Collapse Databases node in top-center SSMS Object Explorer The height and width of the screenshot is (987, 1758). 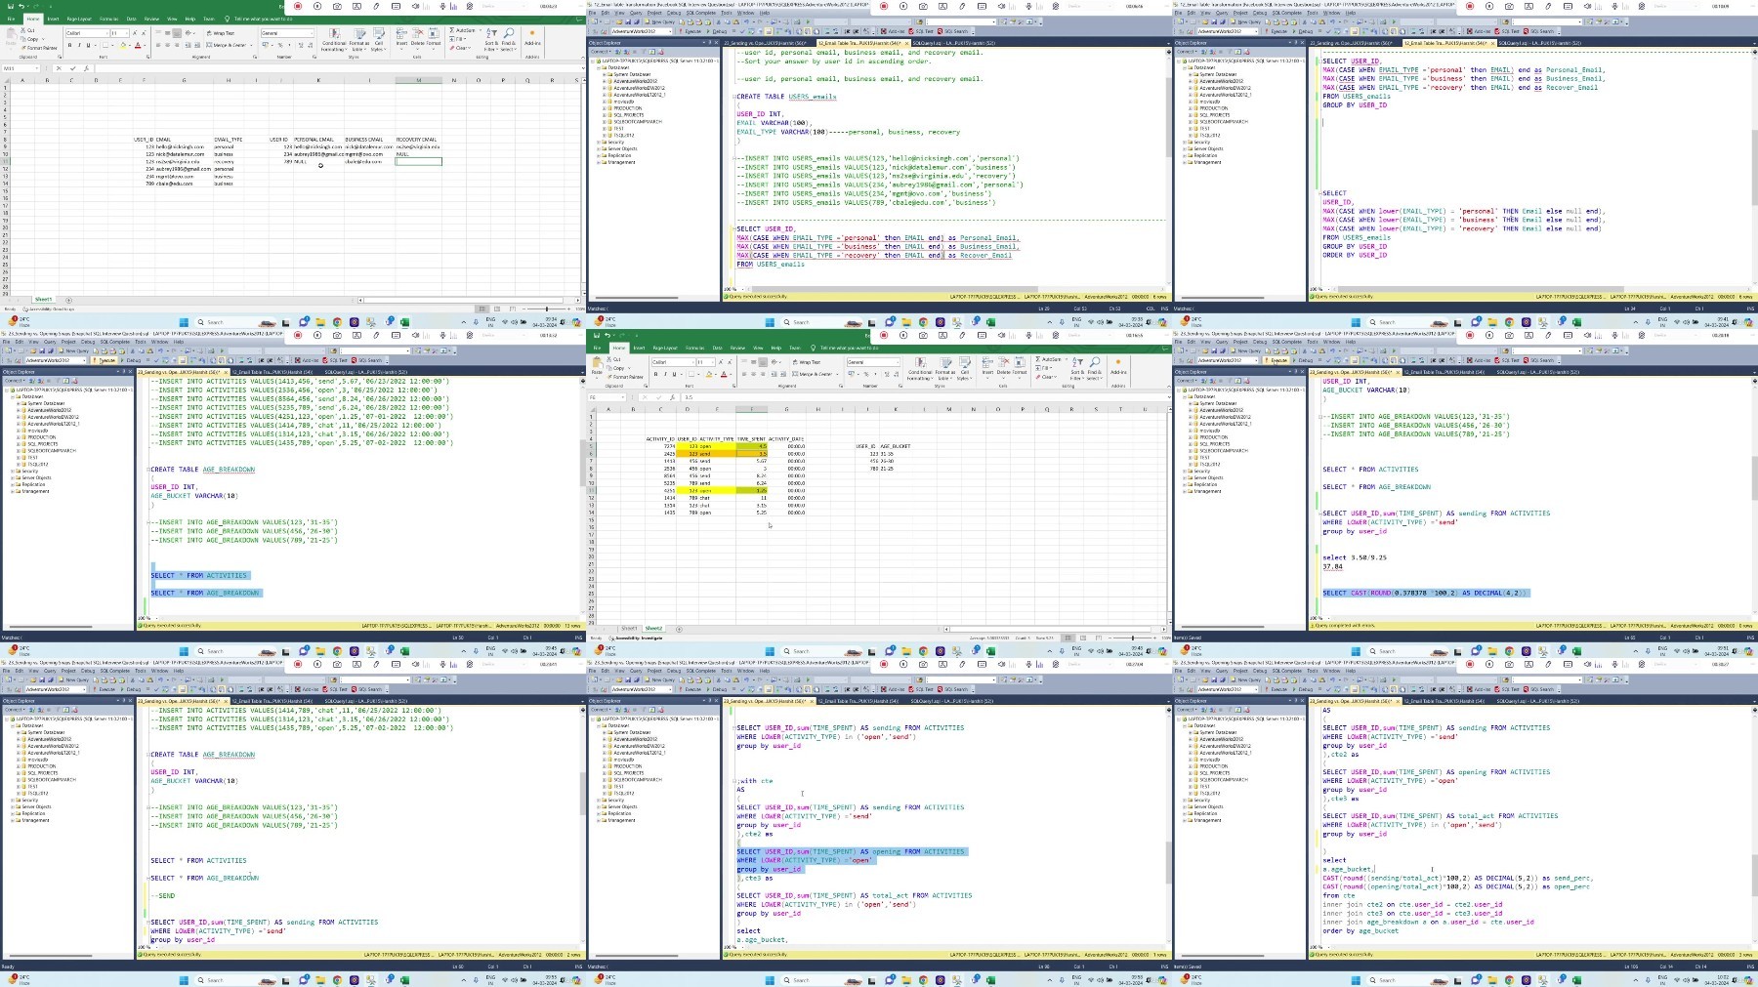tap(600, 67)
